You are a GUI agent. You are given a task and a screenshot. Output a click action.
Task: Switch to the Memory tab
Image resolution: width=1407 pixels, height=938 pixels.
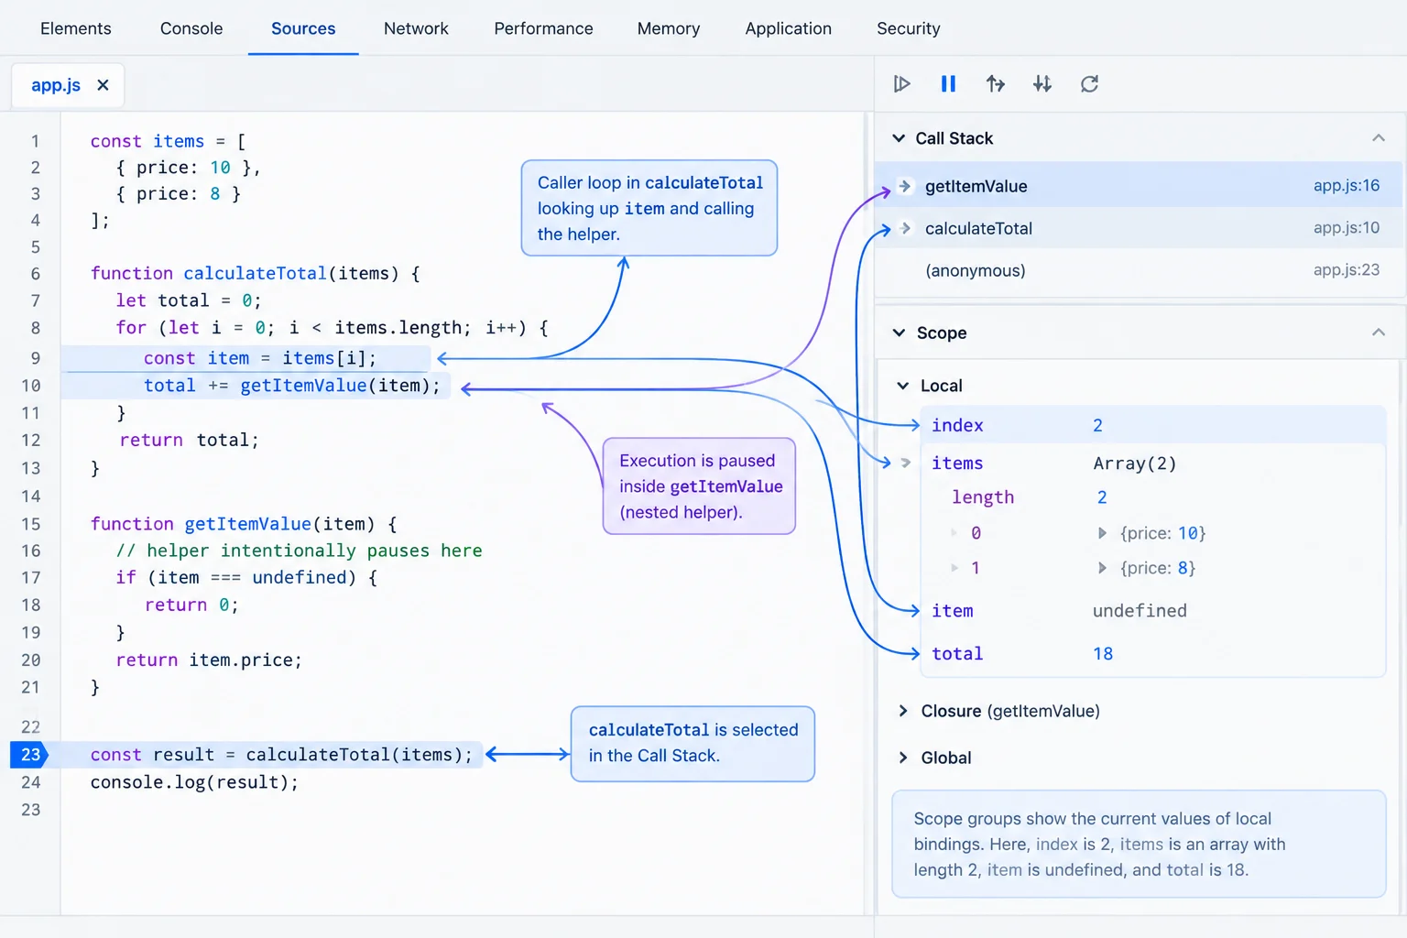pyautogui.click(x=669, y=28)
